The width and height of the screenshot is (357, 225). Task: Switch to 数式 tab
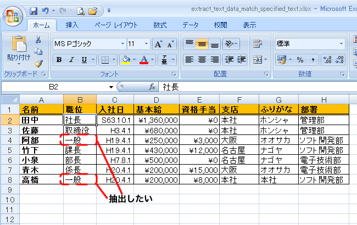[160, 25]
